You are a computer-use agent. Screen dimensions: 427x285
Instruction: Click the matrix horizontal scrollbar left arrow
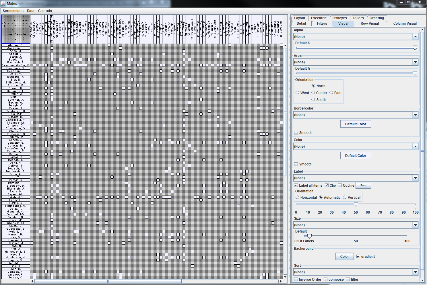point(32,281)
